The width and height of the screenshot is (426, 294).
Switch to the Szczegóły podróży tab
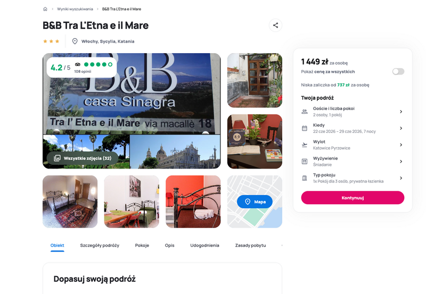pyautogui.click(x=100, y=245)
